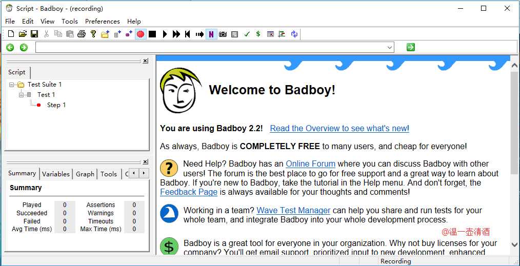Image resolution: width=520 pixels, height=266 pixels.
Task: Open the File menu
Action: (10, 21)
